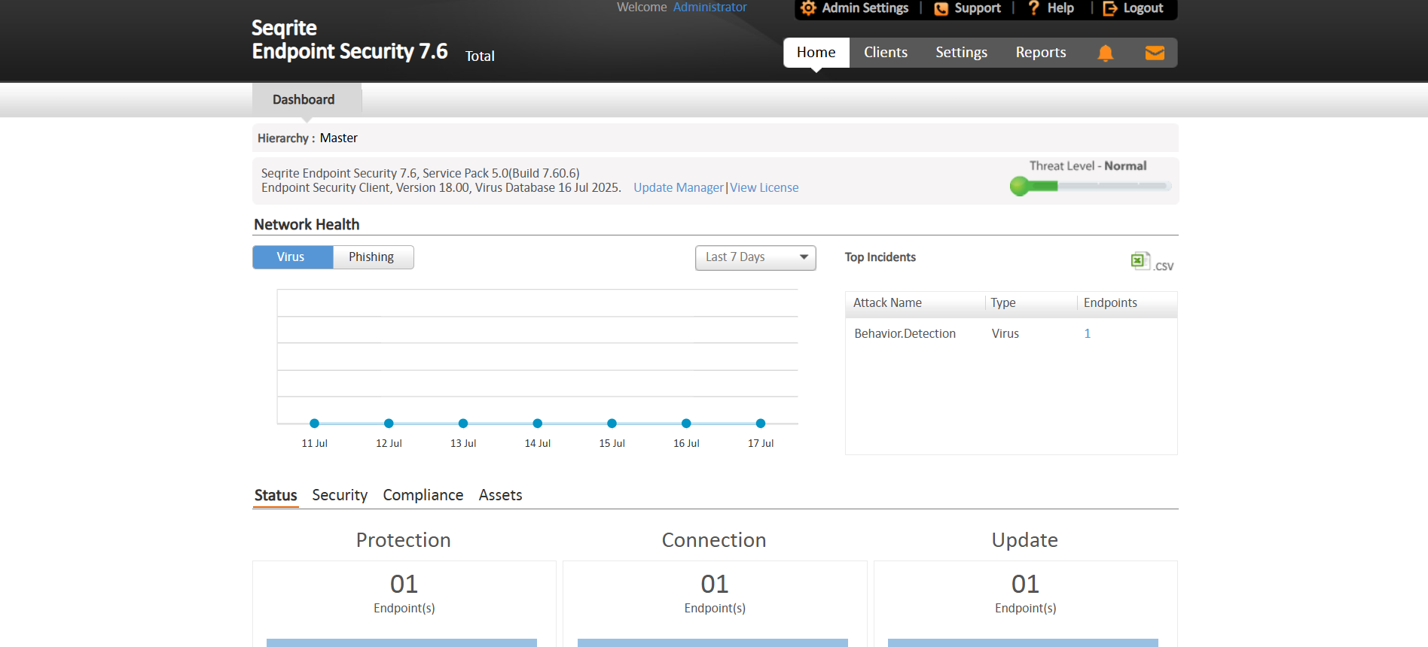Open View License link

point(764,187)
